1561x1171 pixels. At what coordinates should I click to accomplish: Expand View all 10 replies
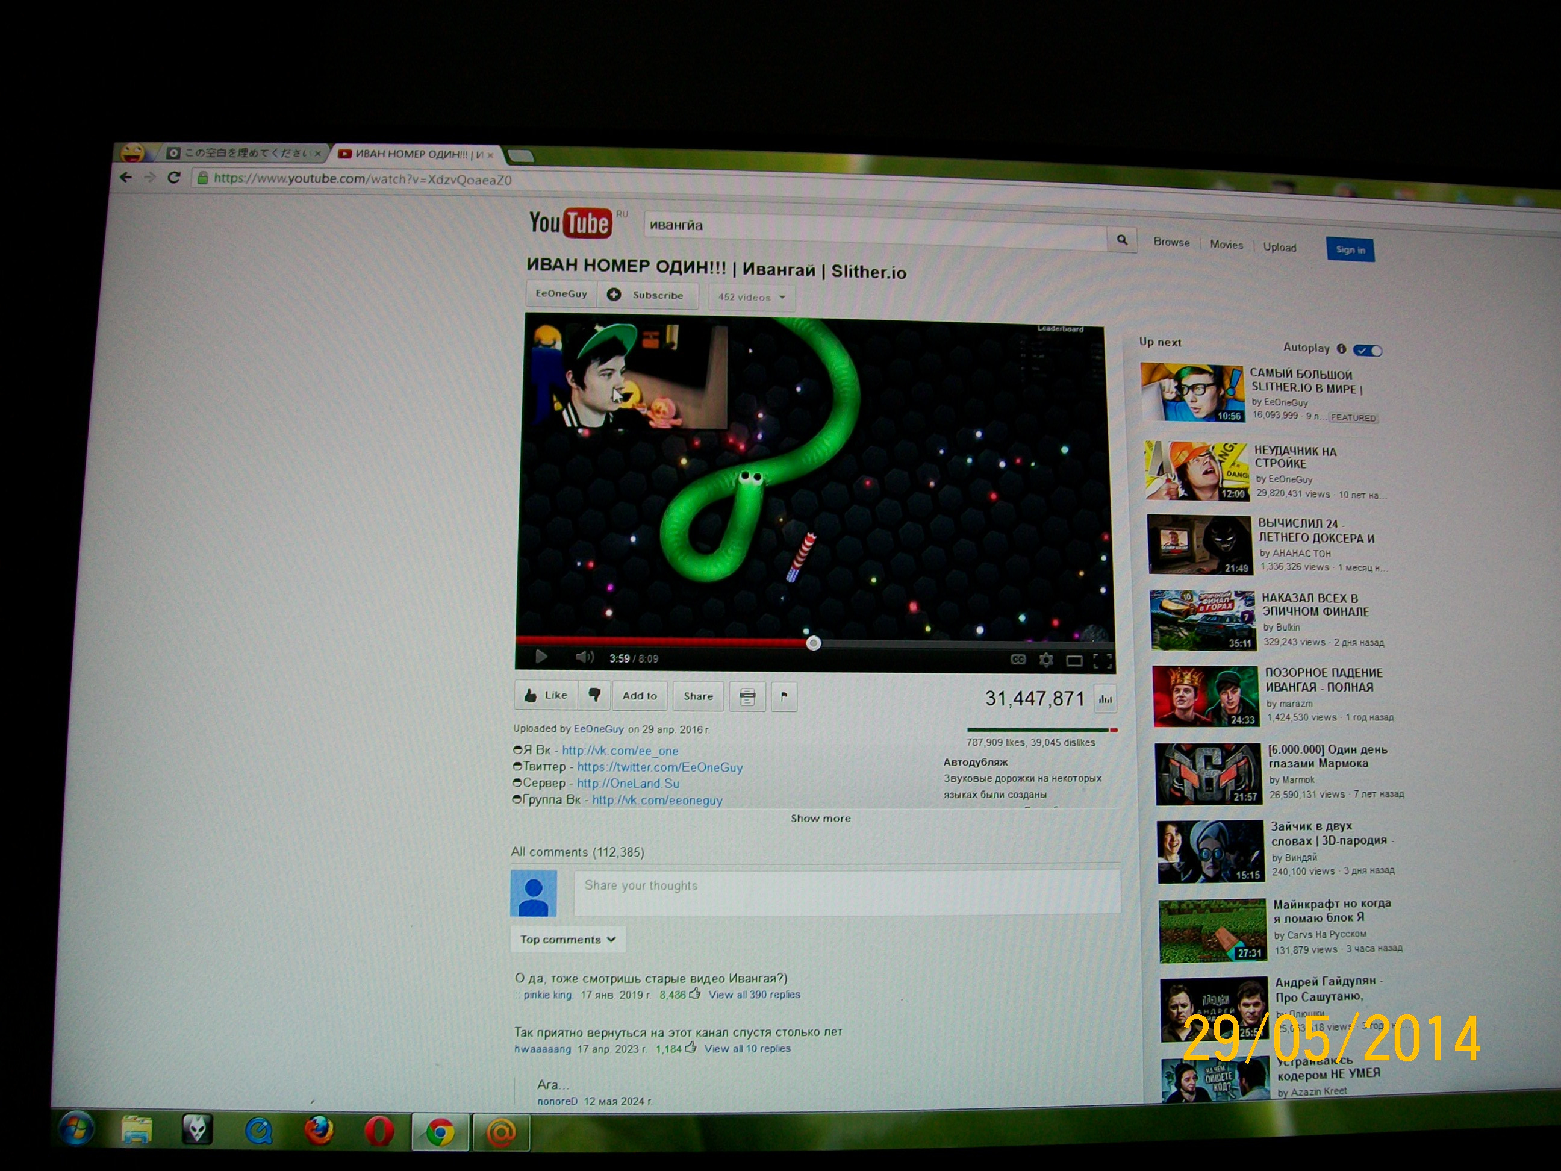(747, 1049)
